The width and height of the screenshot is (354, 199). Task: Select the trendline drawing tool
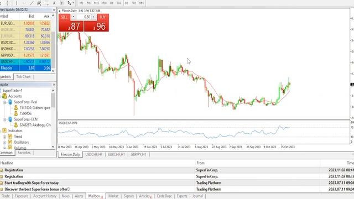point(32,3)
